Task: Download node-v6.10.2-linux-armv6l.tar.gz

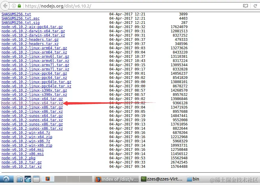Action: 35,57
